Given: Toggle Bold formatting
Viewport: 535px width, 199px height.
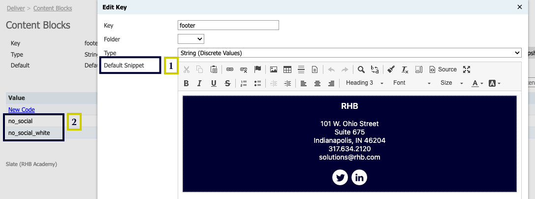Looking at the screenshot, I should [186, 83].
